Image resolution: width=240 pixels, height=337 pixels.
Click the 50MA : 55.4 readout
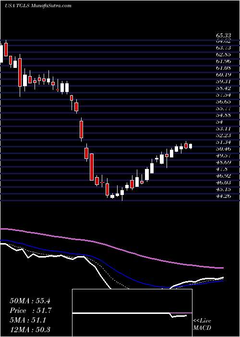pyautogui.click(x=30, y=301)
